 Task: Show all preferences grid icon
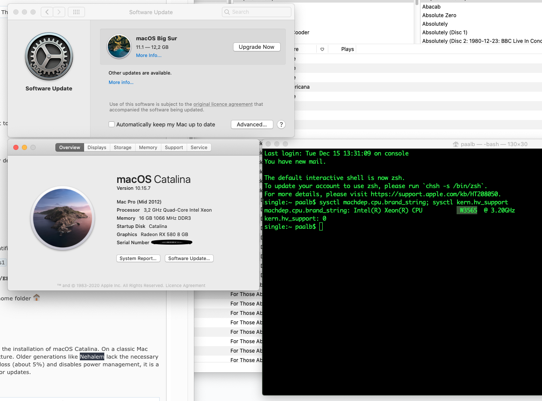pos(76,12)
